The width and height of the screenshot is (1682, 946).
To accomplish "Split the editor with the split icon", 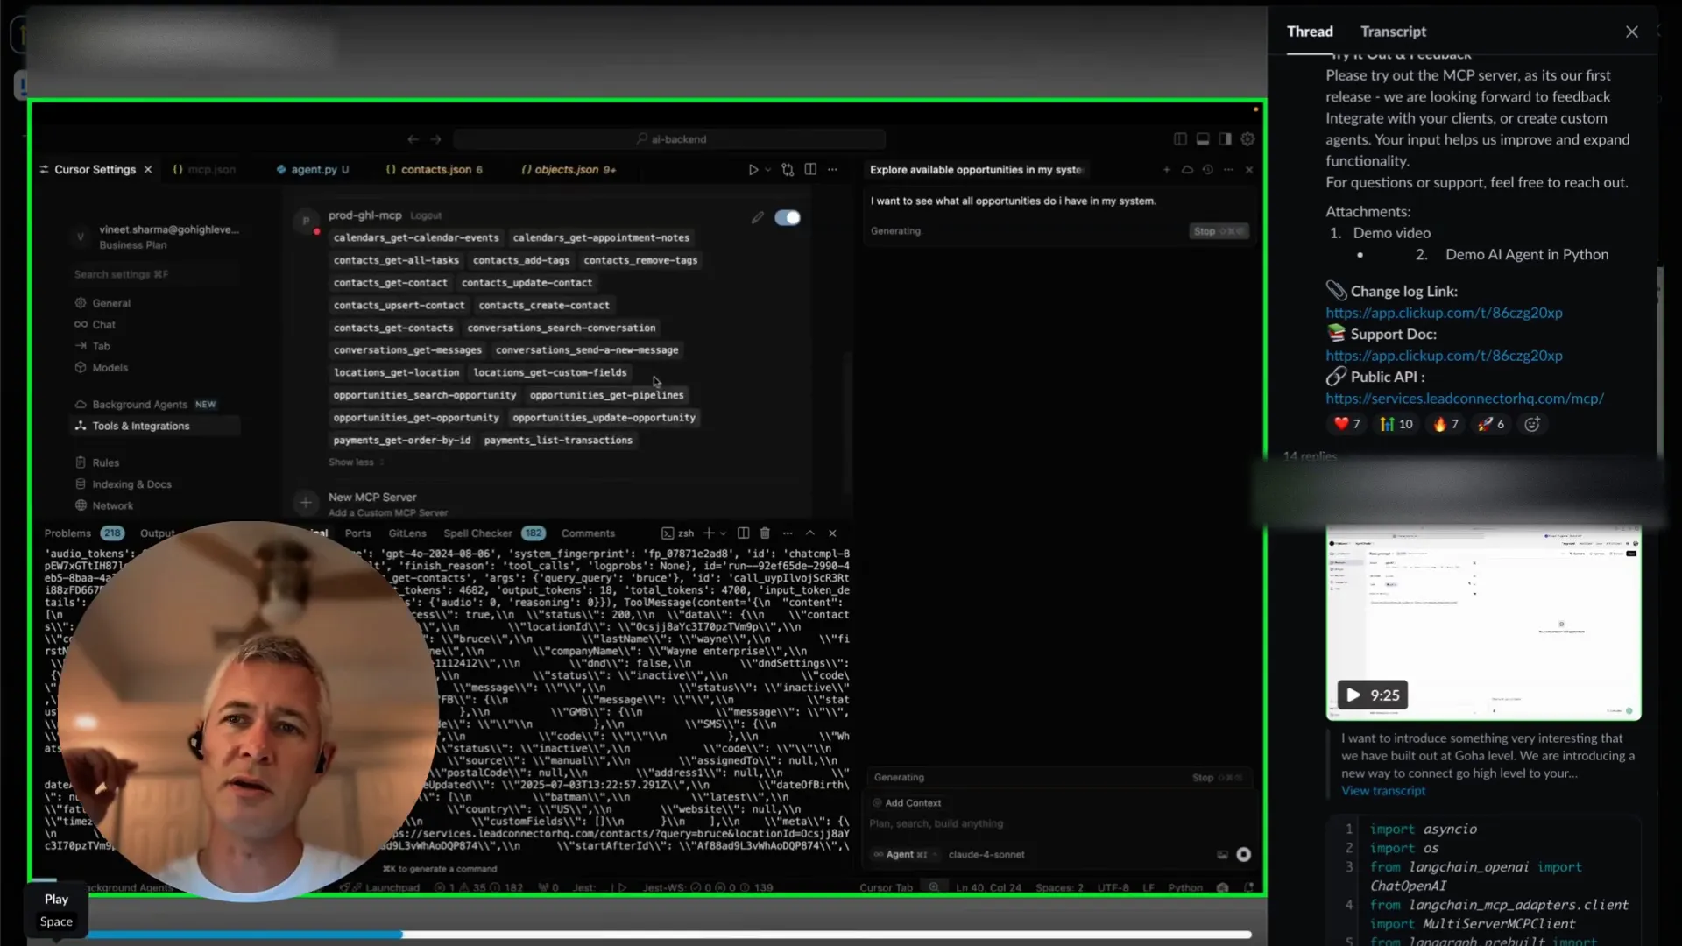I will pos(810,170).
